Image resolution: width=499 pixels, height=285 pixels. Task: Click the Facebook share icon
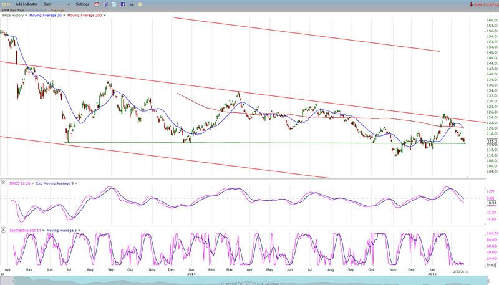coord(123,4)
